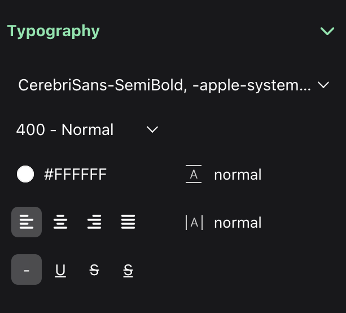Viewport: 346px width, 313px height.
Task: Open the white text color swatch
Action: click(25, 175)
